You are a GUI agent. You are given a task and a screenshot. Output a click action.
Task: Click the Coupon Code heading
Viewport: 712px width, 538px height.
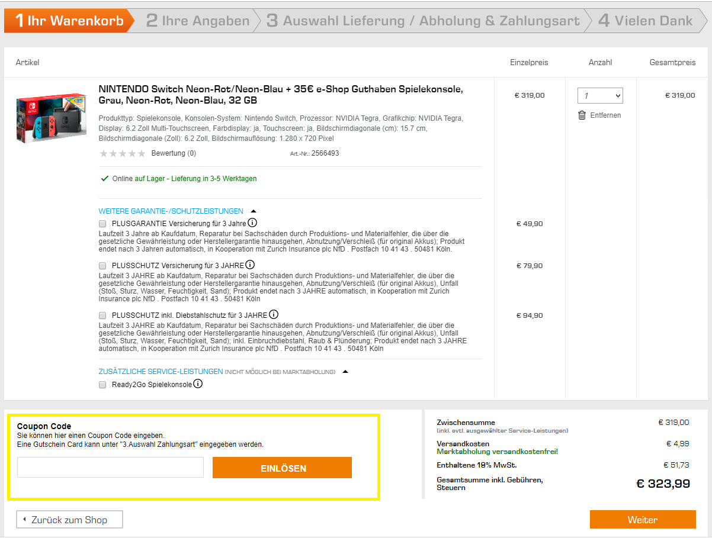[x=44, y=426]
